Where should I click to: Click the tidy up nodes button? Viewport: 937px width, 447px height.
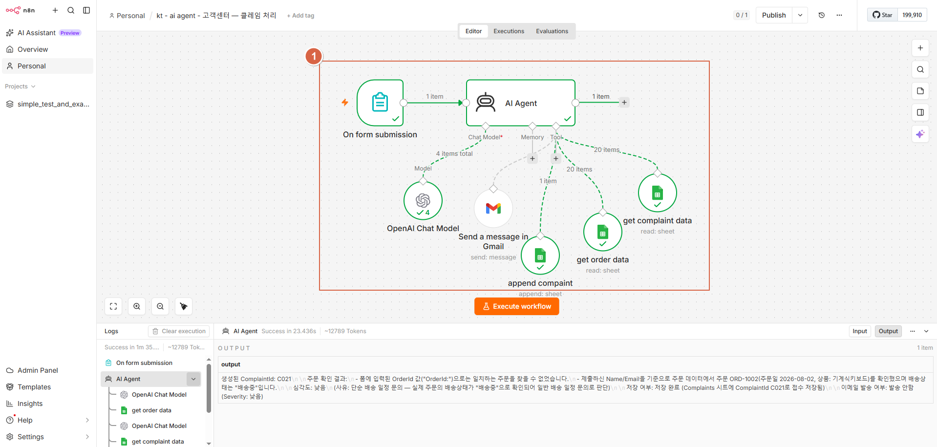[184, 306]
